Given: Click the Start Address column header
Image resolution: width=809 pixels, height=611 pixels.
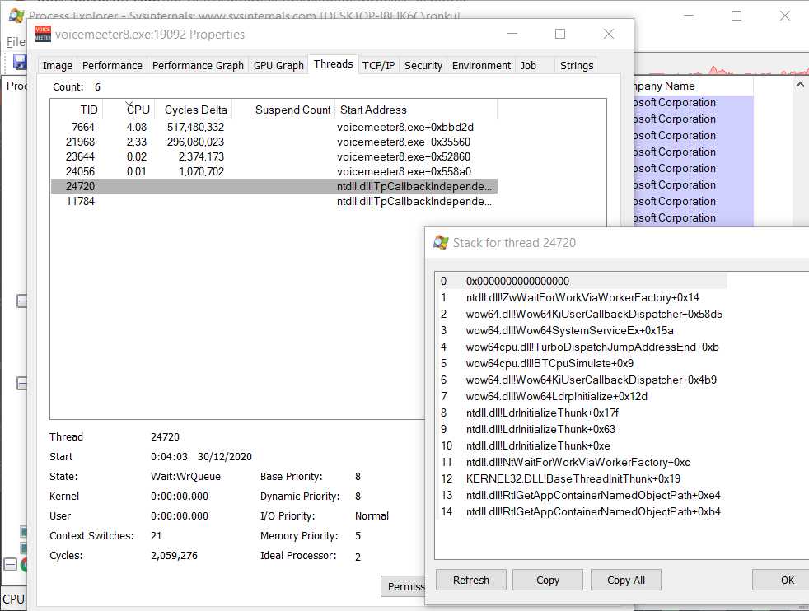Looking at the screenshot, I should pyautogui.click(x=373, y=110).
